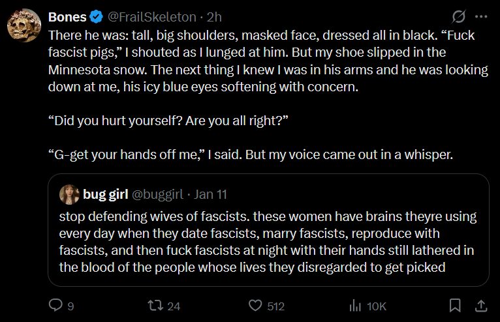Open the quoted post about defending wives
The image size is (500, 322).
coord(268,240)
